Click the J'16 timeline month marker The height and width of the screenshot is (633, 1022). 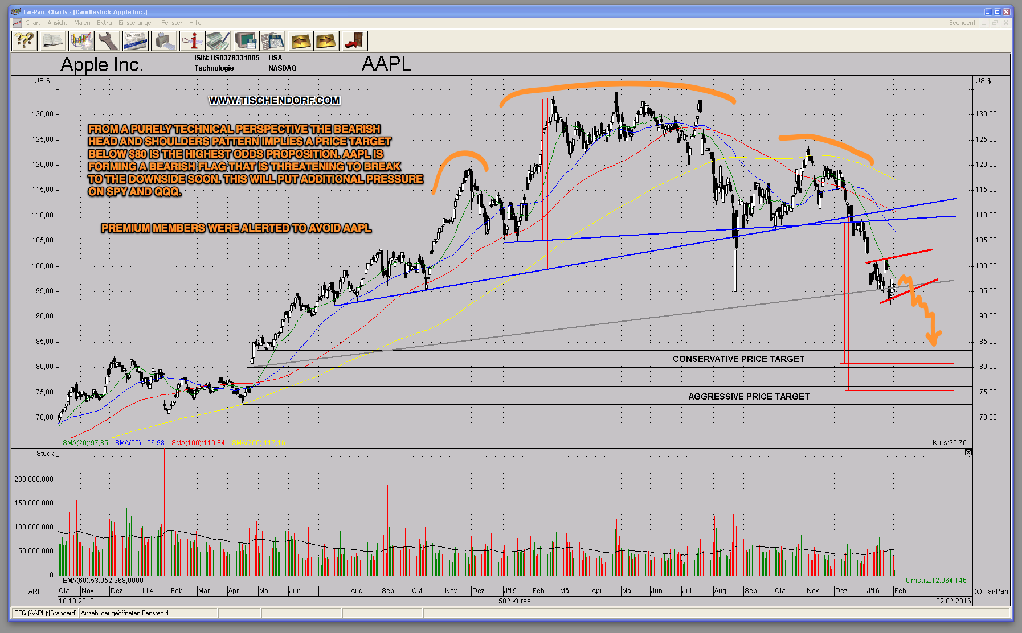(873, 591)
